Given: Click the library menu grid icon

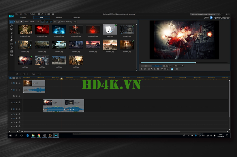Looking at the screenshot, I should click(55, 22).
